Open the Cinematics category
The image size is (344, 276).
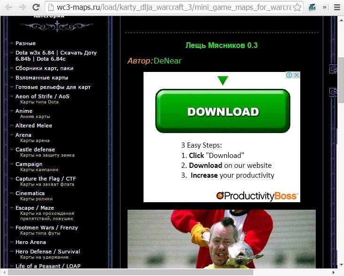[30, 193]
